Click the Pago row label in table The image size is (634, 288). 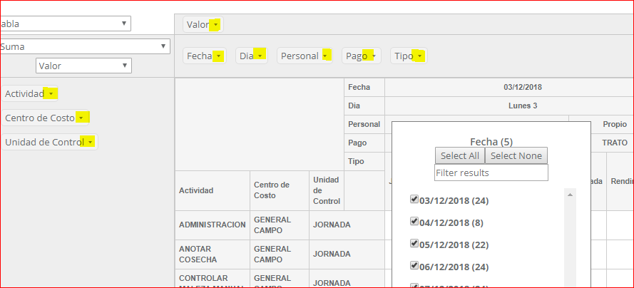[x=364, y=143]
